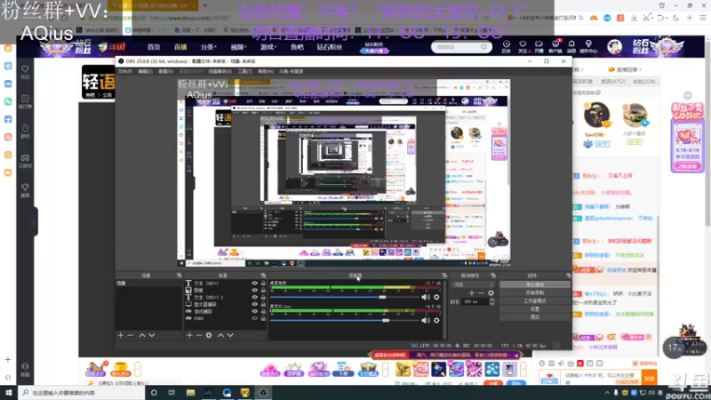
Task: Add a scene transition with the plus icon
Action: tap(472, 293)
